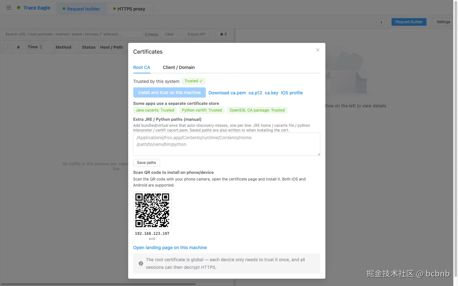Open landing page on this machine link
The image size is (458, 286).
click(170, 248)
